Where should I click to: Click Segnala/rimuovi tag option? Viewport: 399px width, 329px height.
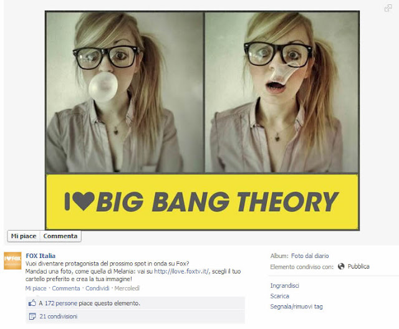click(x=297, y=307)
